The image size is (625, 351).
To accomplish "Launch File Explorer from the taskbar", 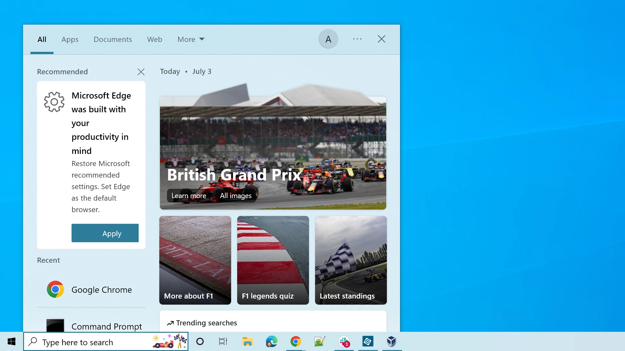I will coord(247,342).
